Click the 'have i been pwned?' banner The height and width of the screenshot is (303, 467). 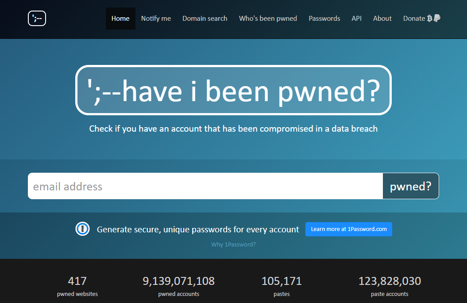pyautogui.click(x=234, y=90)
